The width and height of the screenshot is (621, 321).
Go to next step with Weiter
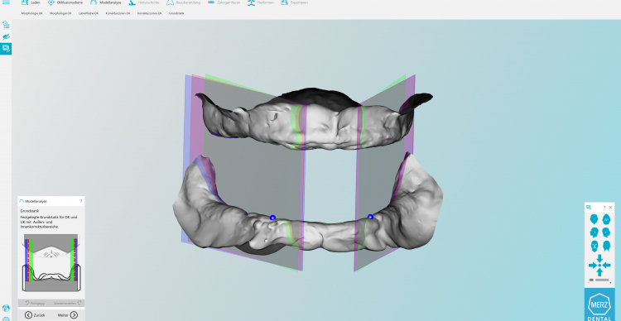pos(68,315)
